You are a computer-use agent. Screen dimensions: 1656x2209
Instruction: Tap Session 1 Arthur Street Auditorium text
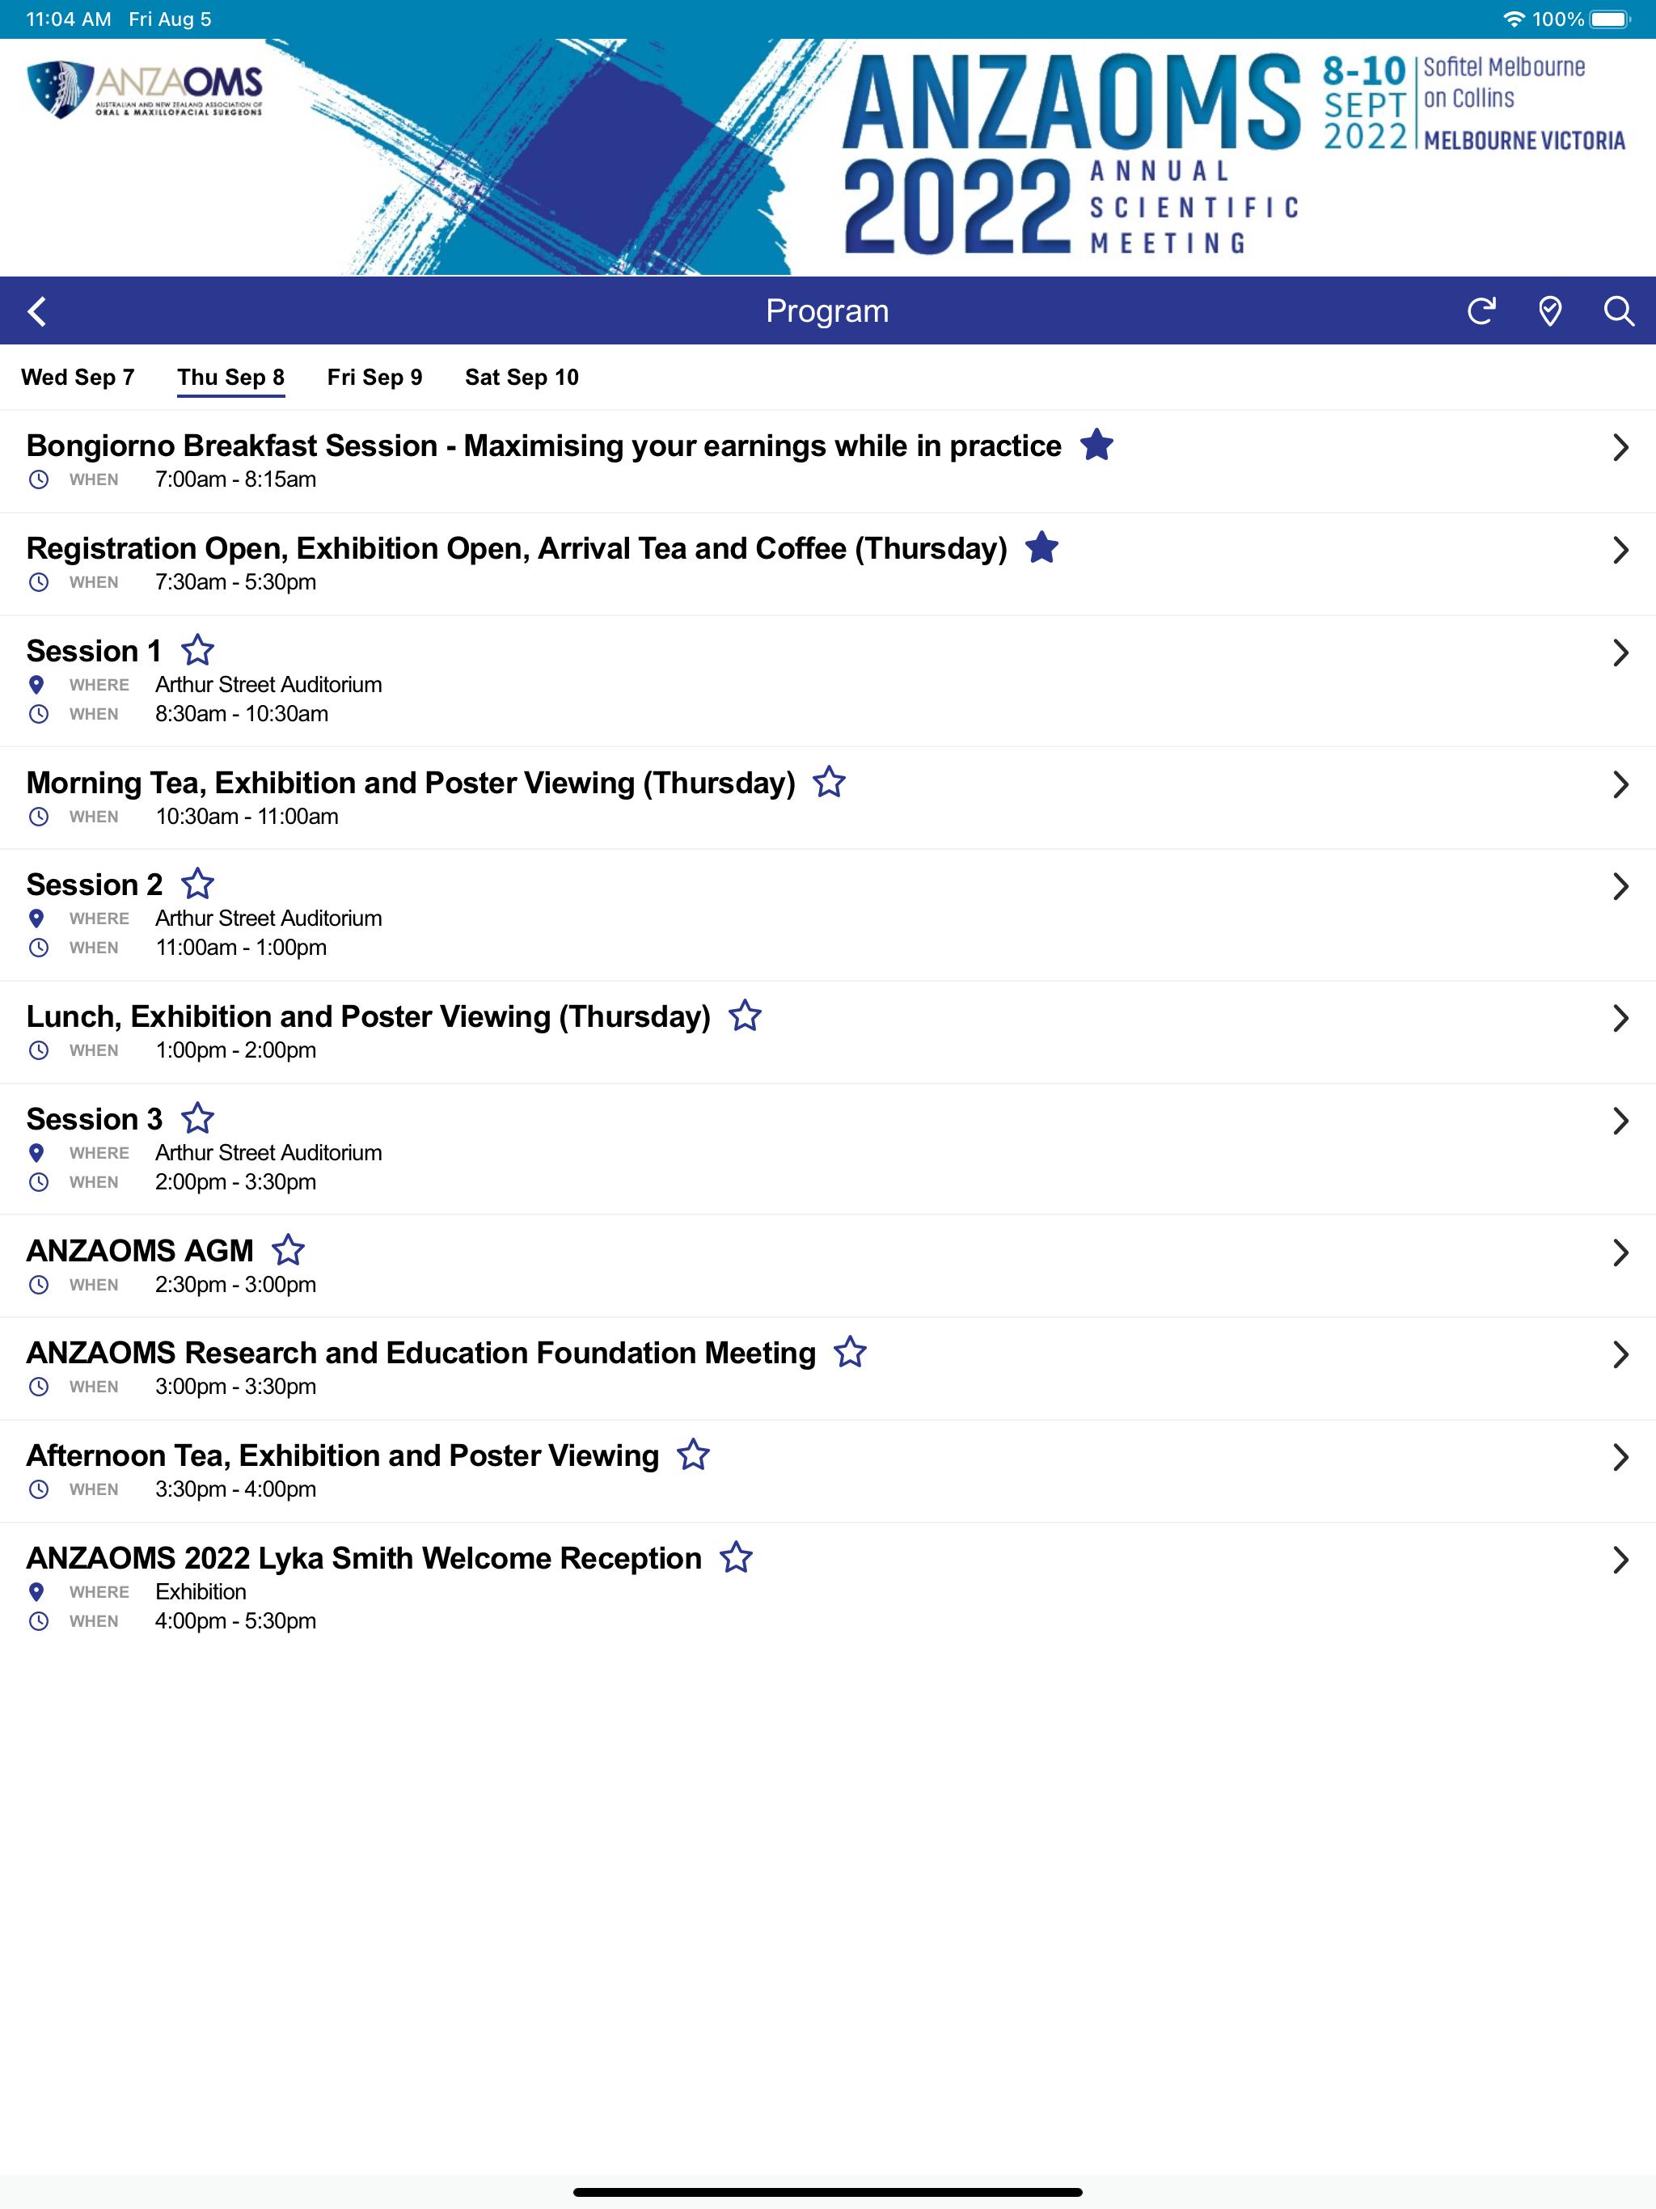(x=268, y=685)
